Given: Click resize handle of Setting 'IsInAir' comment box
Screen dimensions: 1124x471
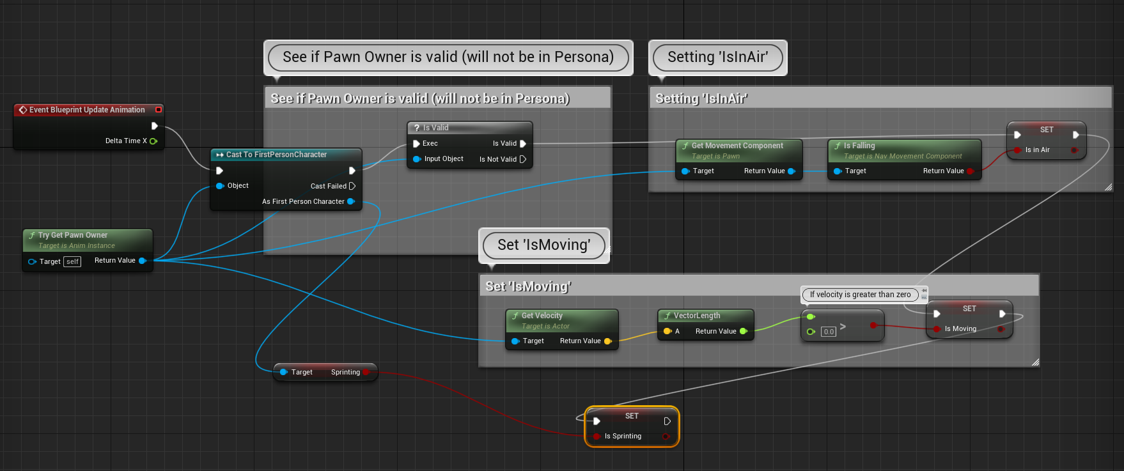Looking at the screenshot, I should 1108,187.
